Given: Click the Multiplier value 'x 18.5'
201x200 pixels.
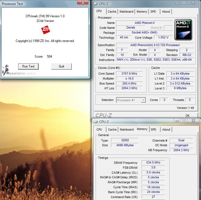Looking at the screenshot, I should click(129, 78).
